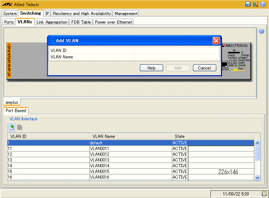Sort by VLAN Name column header
Screen dimensions: 269x198
[x=130, y=136]
